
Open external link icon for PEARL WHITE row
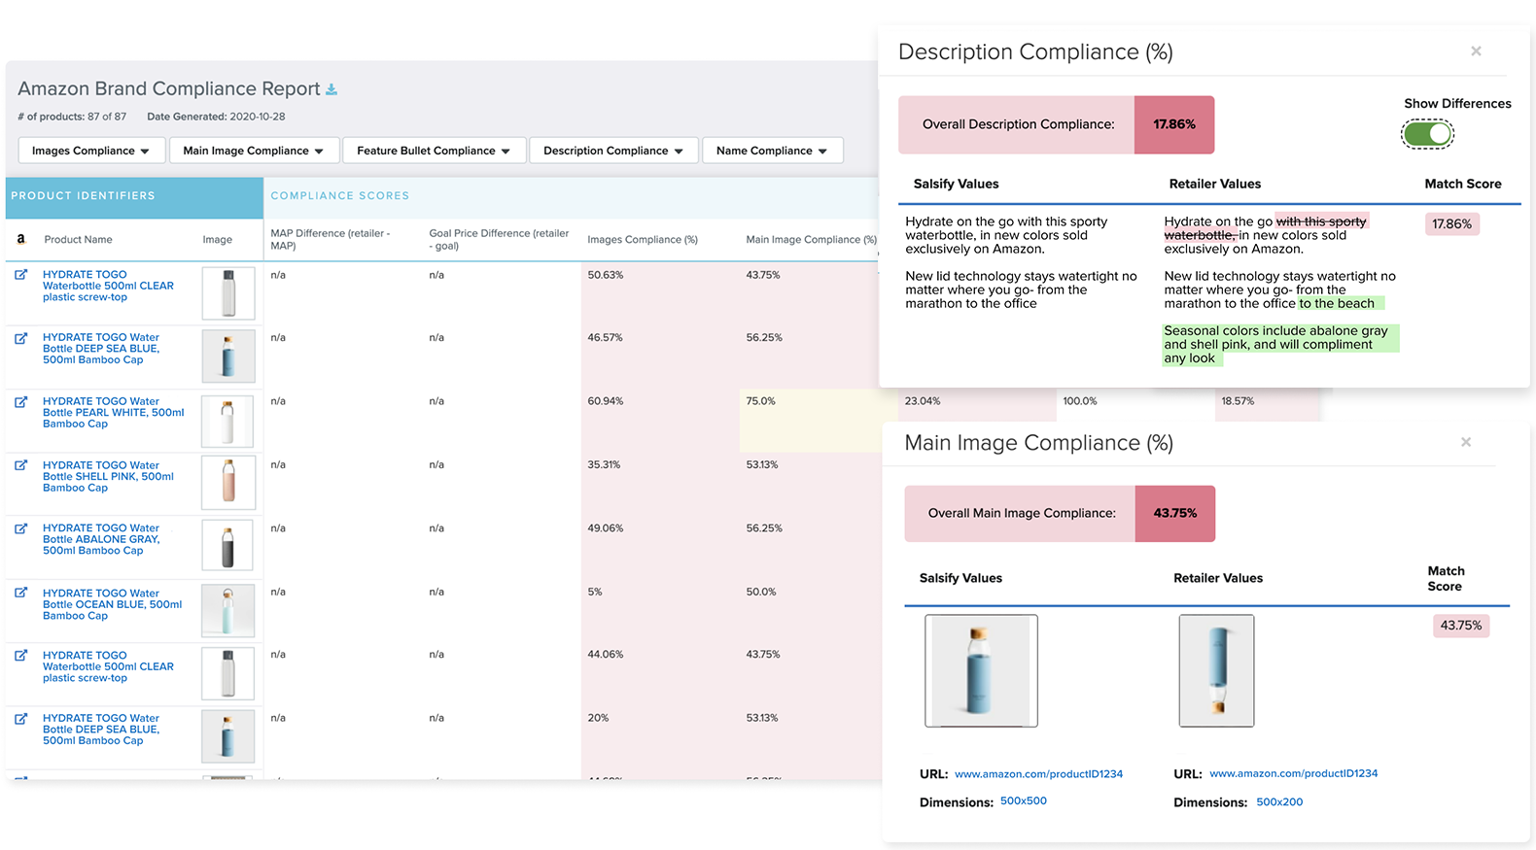[20, 401]
